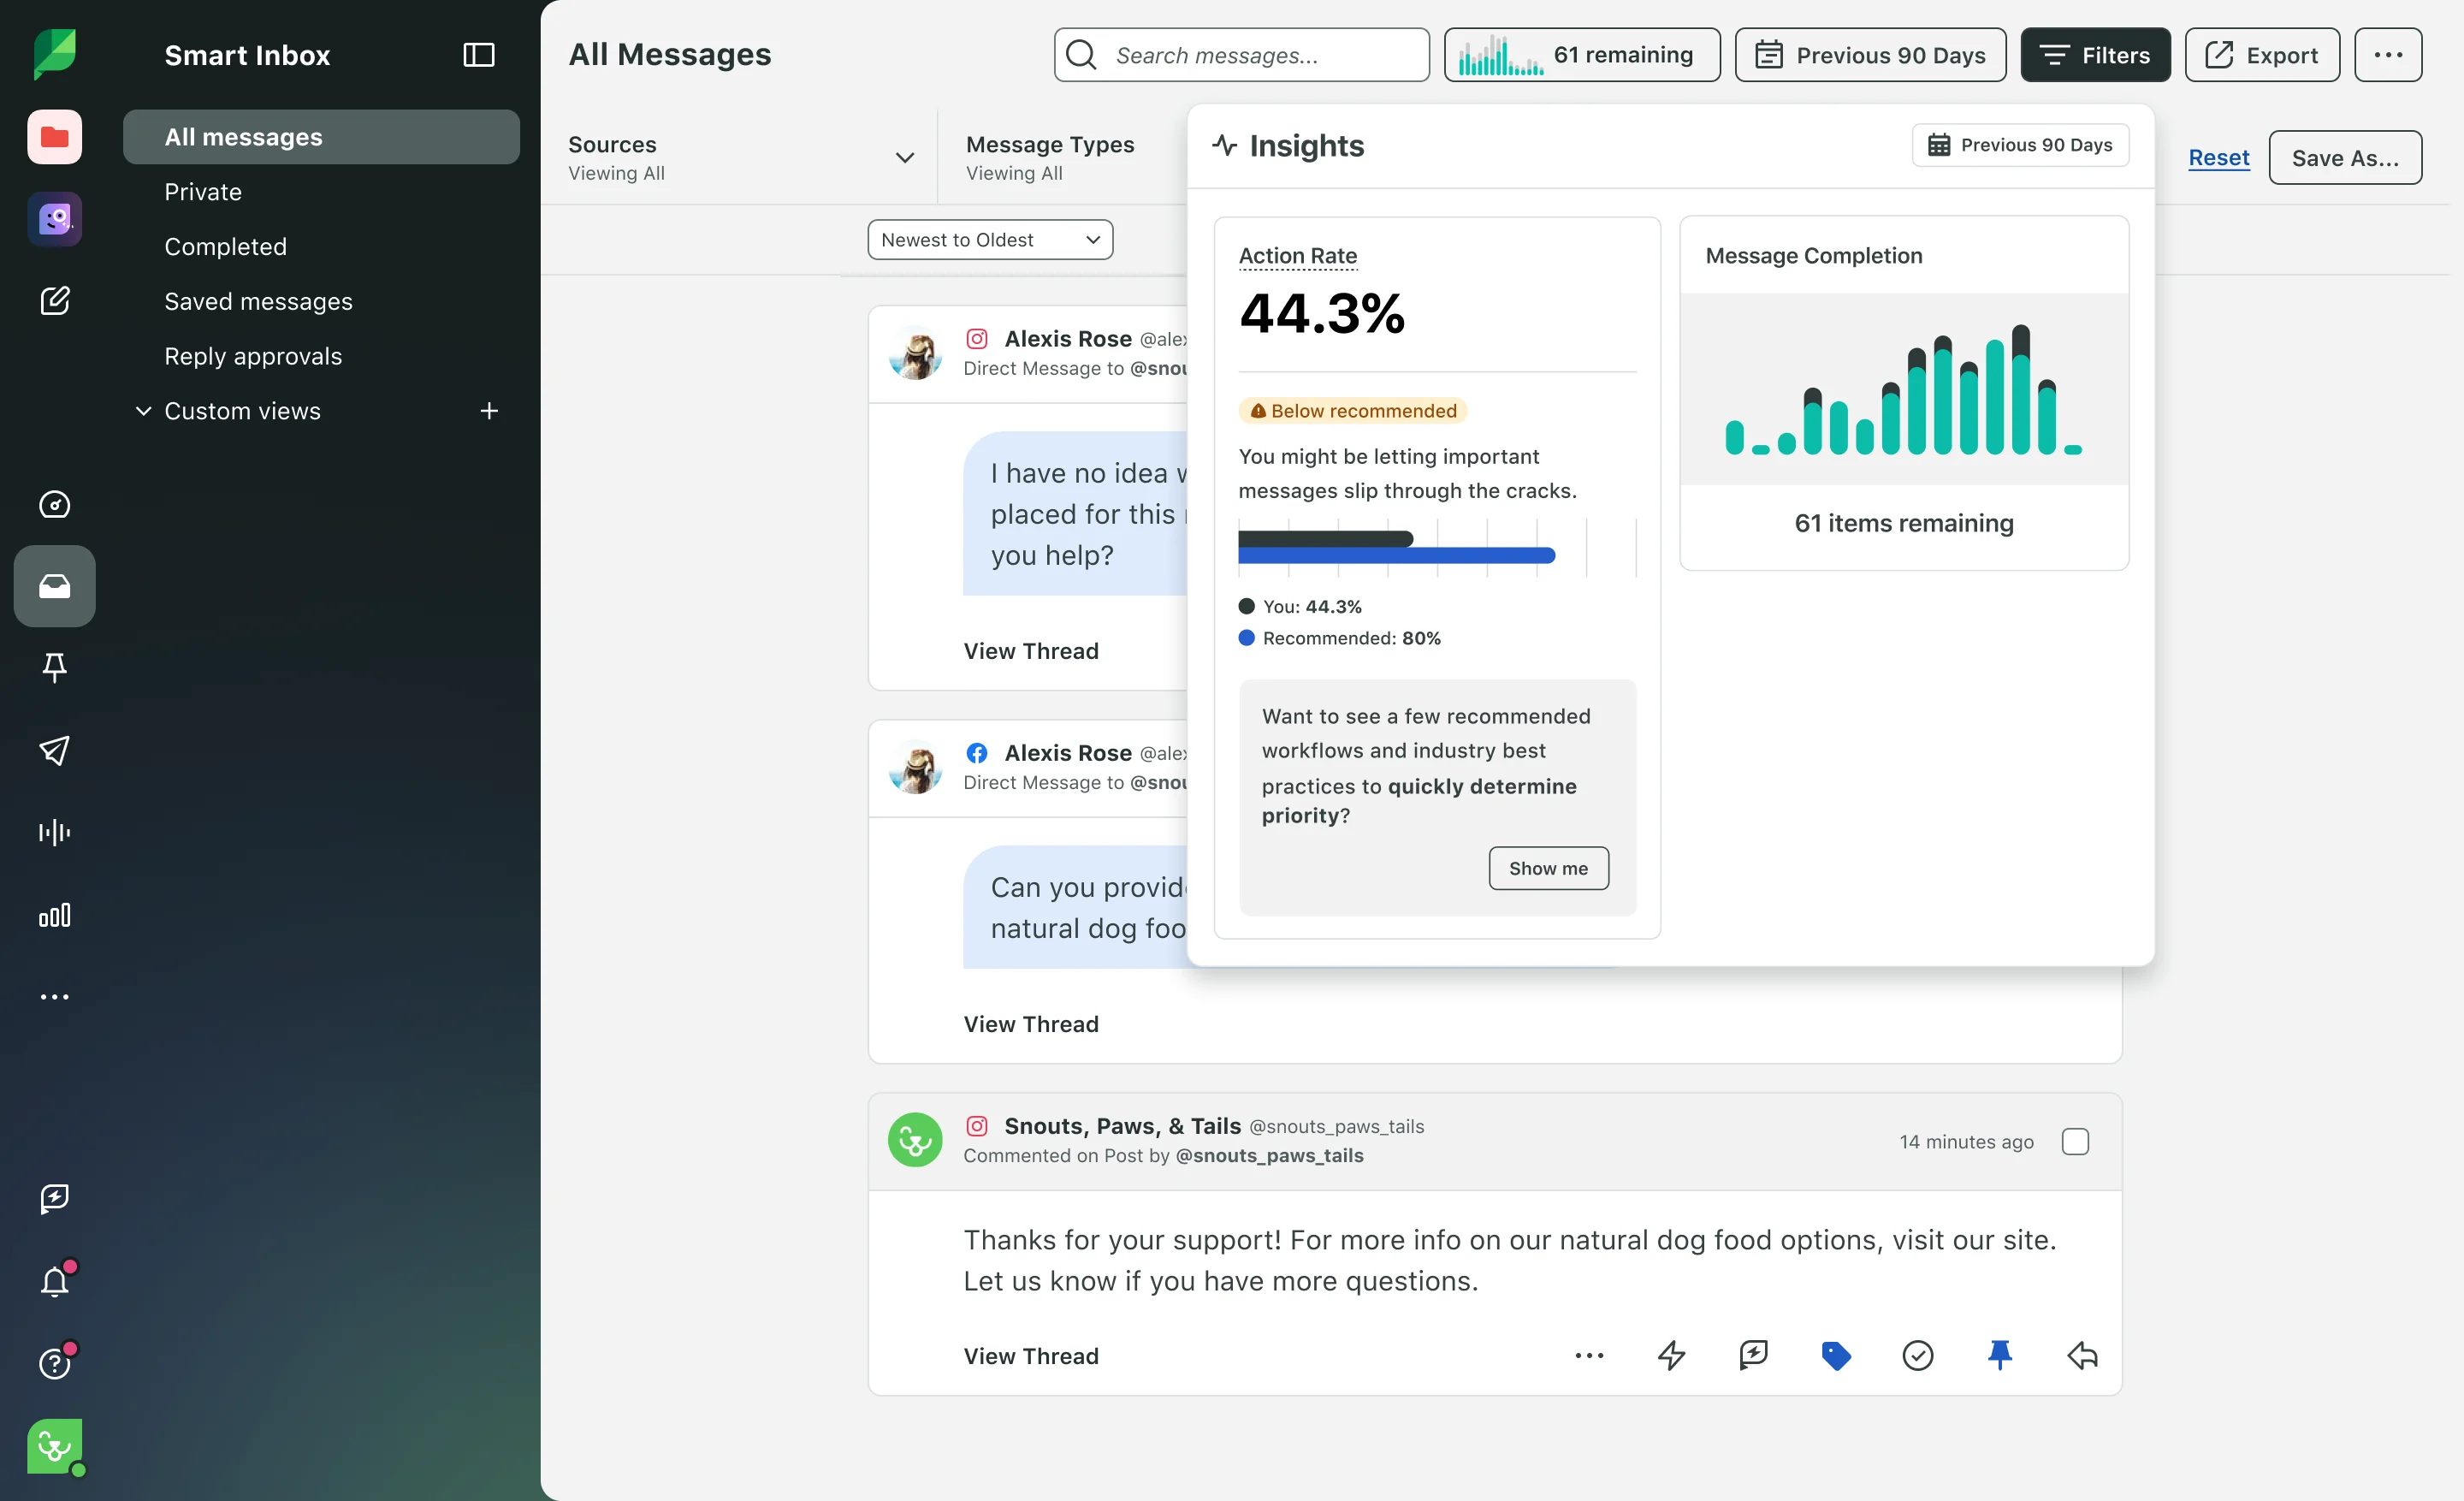Click the Search messages input field
The width and height of the screenshot is (2464, 1501).
pos(1241,55)
